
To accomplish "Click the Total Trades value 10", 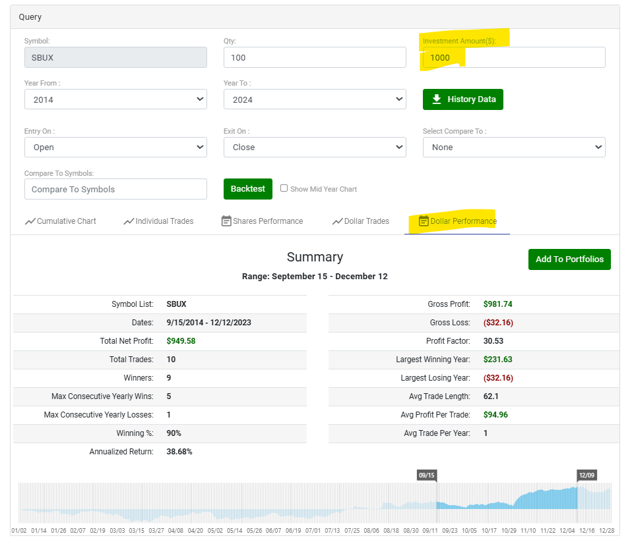I will (x=171, y=360).
